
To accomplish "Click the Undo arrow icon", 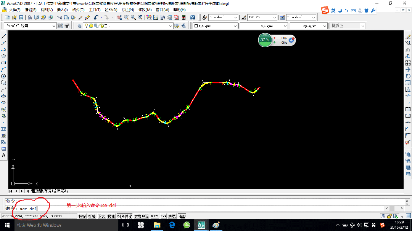I will 96,17.
